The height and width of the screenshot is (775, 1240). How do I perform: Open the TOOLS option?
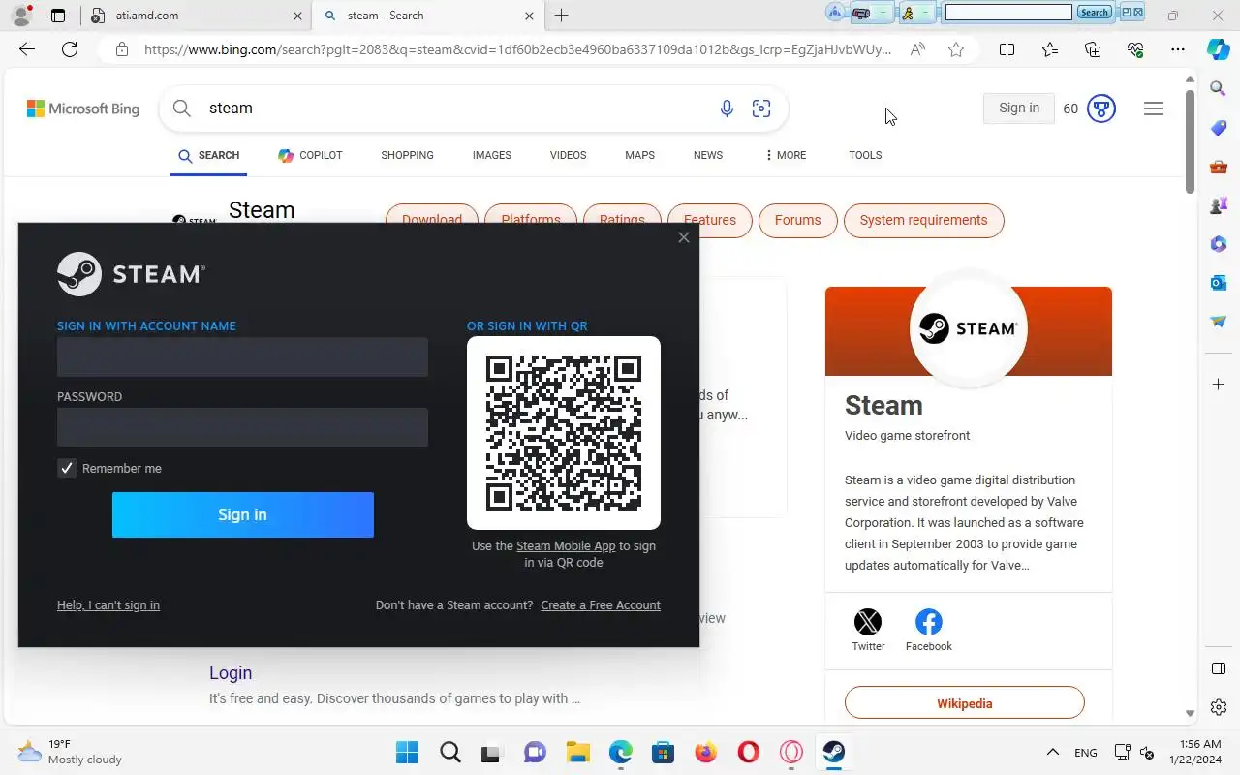click(865, 155)
